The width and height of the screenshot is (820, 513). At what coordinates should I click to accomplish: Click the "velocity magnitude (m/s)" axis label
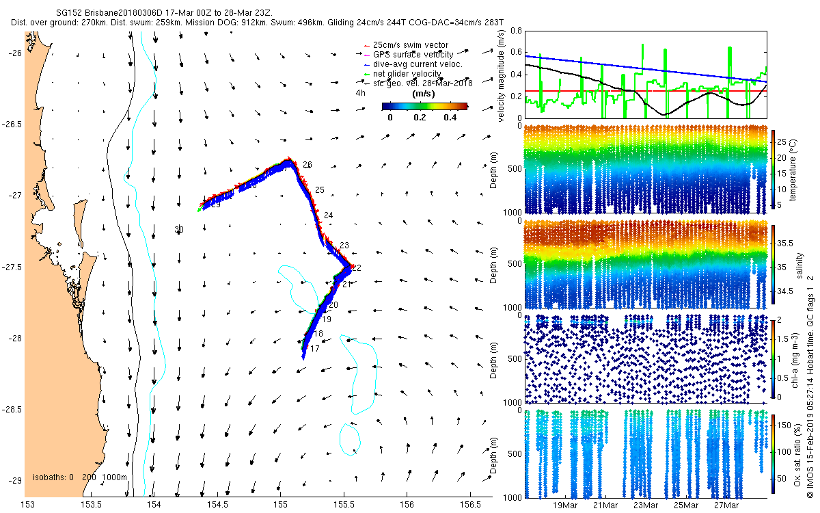502,75
